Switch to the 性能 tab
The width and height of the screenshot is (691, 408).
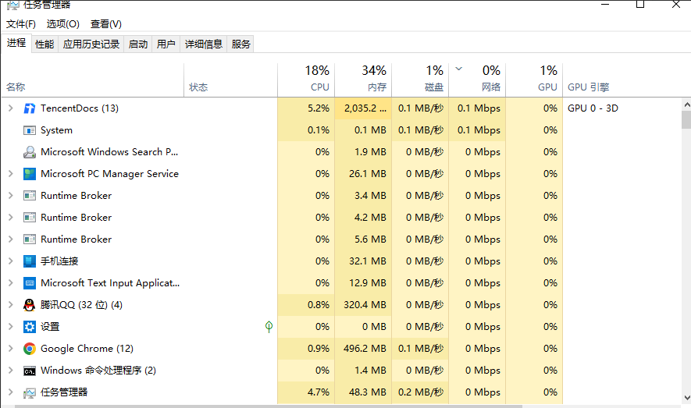45,44
